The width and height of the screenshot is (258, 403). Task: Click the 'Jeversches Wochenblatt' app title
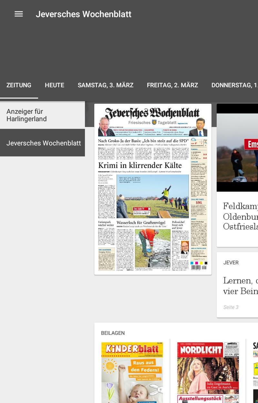(x=84, y=14)
